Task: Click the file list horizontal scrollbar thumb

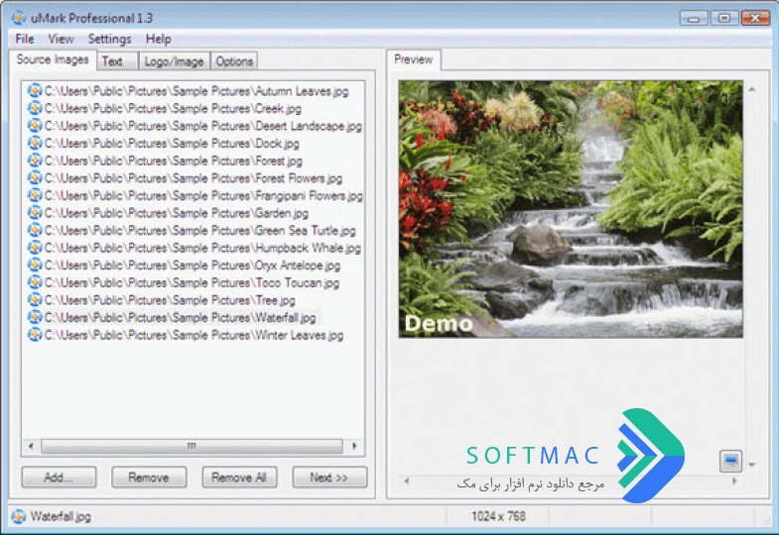Action: 192,446
